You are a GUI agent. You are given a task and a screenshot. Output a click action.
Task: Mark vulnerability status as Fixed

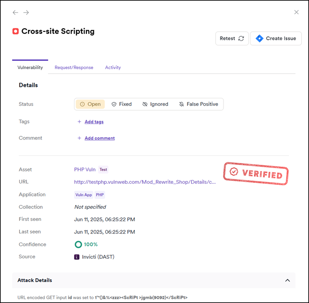point(121,104)
